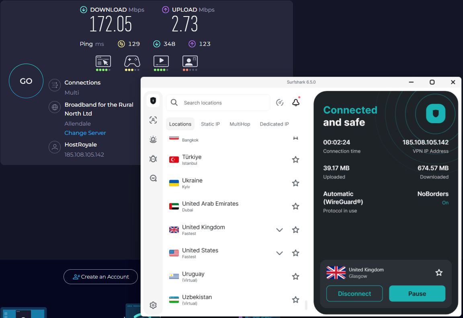The height and width of the screenshot is (318, 463).
Task: Check the gaming performance rating icon in Speedtest
Action: point(132,60)
